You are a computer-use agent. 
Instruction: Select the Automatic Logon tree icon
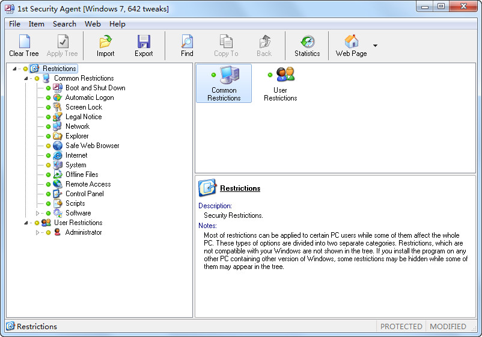point(58,97)
